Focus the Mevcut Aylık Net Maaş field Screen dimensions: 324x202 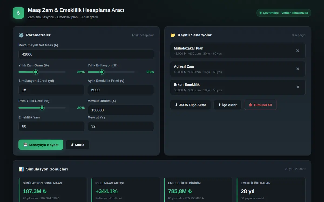(86, 54)
